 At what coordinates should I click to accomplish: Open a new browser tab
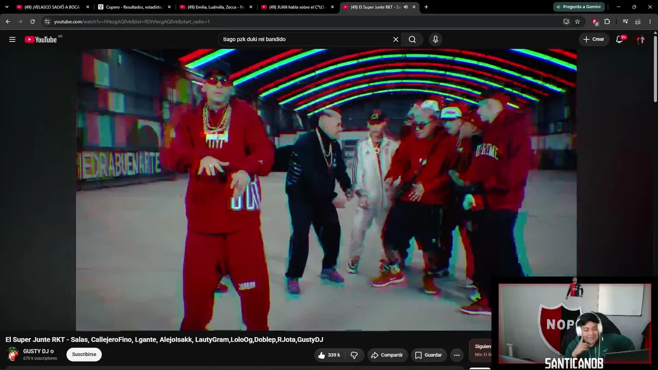click(426, 7)
